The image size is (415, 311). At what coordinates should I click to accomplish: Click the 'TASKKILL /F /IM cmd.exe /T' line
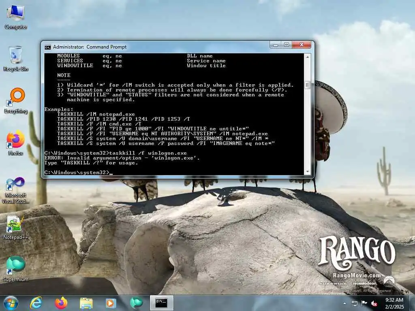99,124
